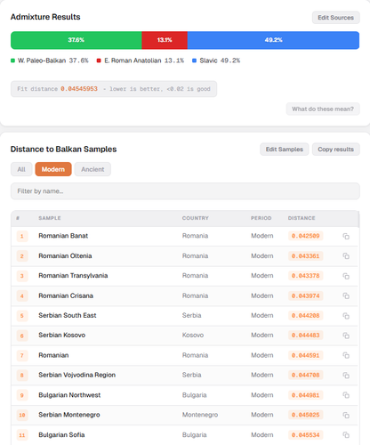The height and width of the screenshot is (445, 370).
Task: Copy the Bulgarian Northwest row
Action: (x=346, y=395)
